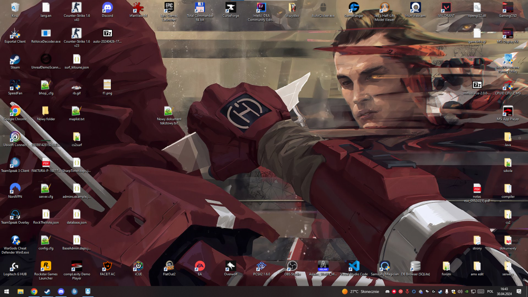The image size is (528, 297).
Task: Select the Samsung Magician icon
Action: coord(384,269)
